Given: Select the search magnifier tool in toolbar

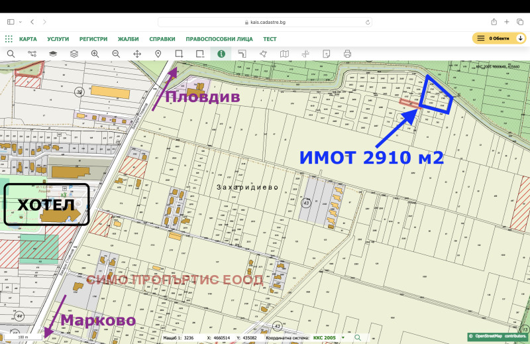Looking at the screenshot, I should click(11, 54).
